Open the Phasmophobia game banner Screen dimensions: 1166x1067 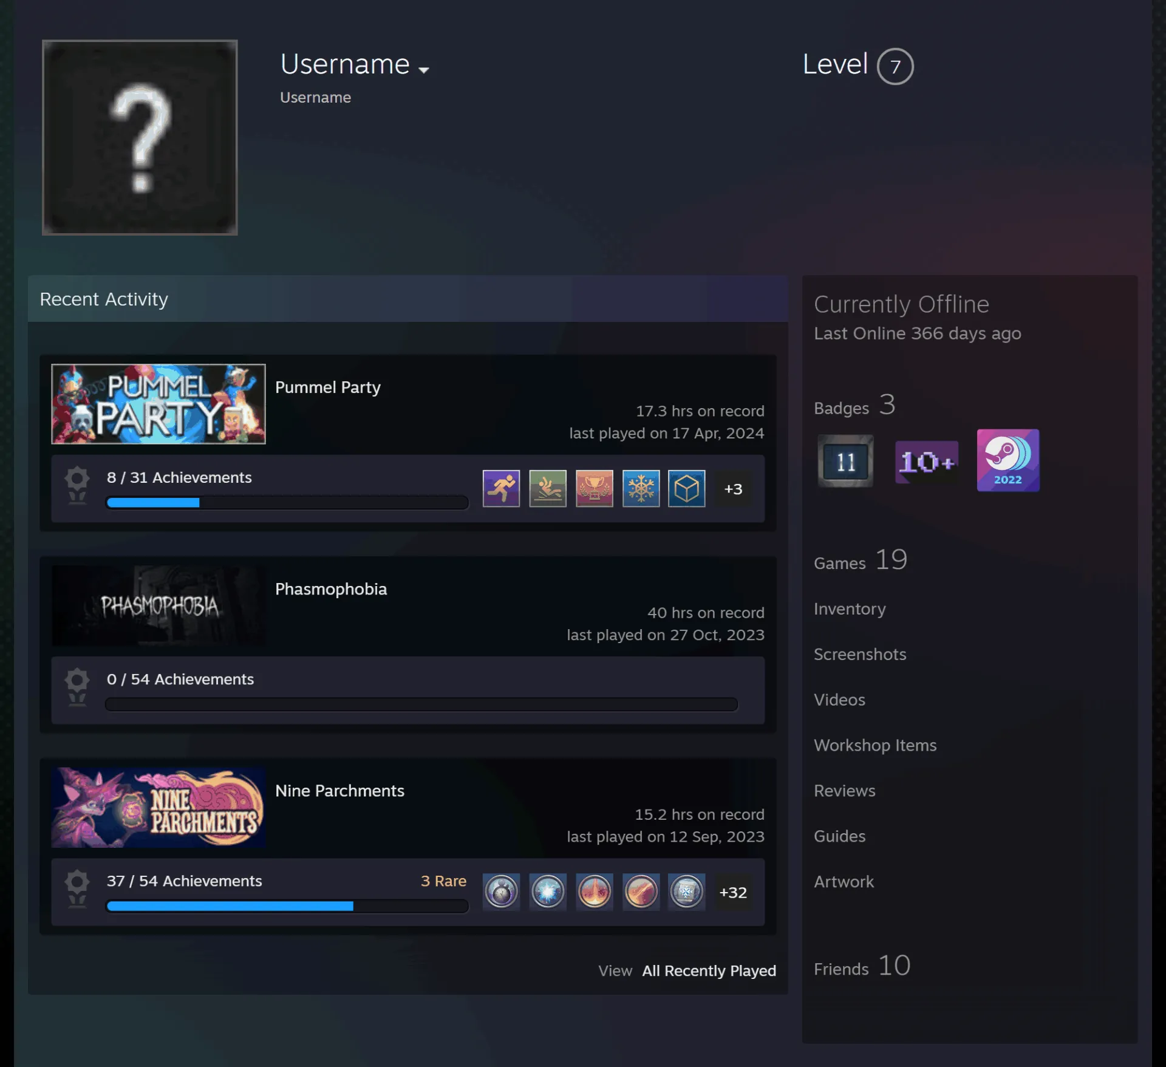point(159,605)
